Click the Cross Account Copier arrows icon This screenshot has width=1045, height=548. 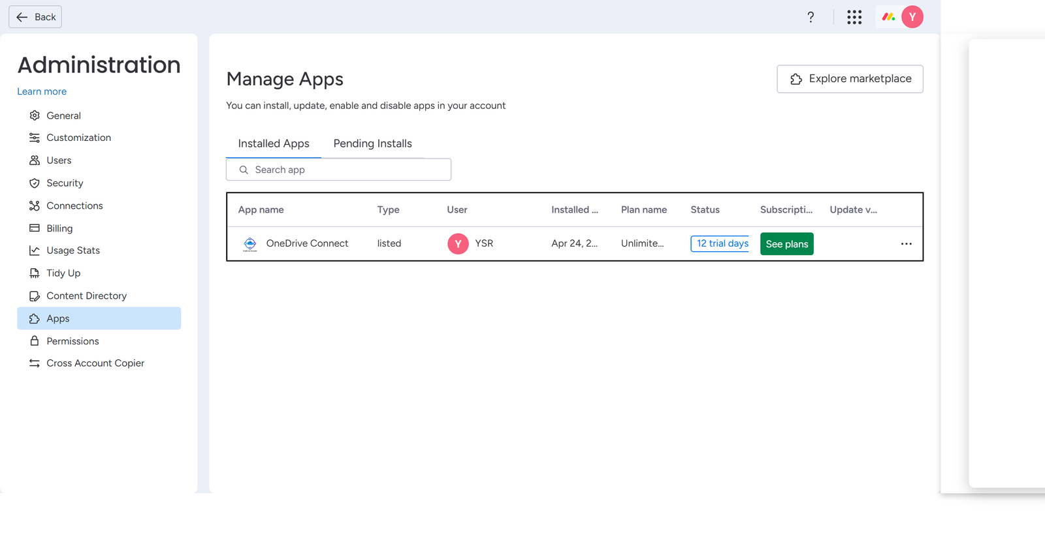click(x=35, y=363)
